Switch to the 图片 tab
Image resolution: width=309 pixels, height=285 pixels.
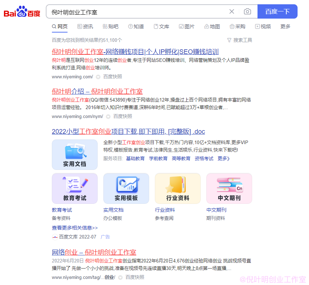(187, 26)
